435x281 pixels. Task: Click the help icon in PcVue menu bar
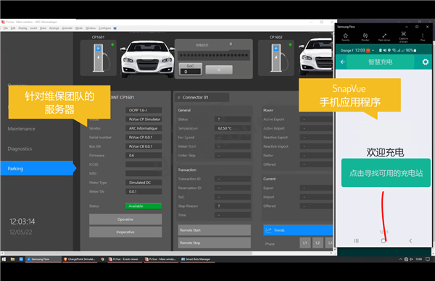[x=115, y=28]
